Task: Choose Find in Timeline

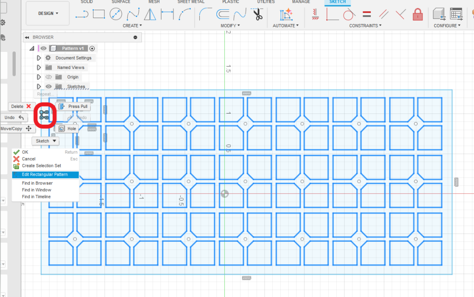Action: tap(45, 197)
